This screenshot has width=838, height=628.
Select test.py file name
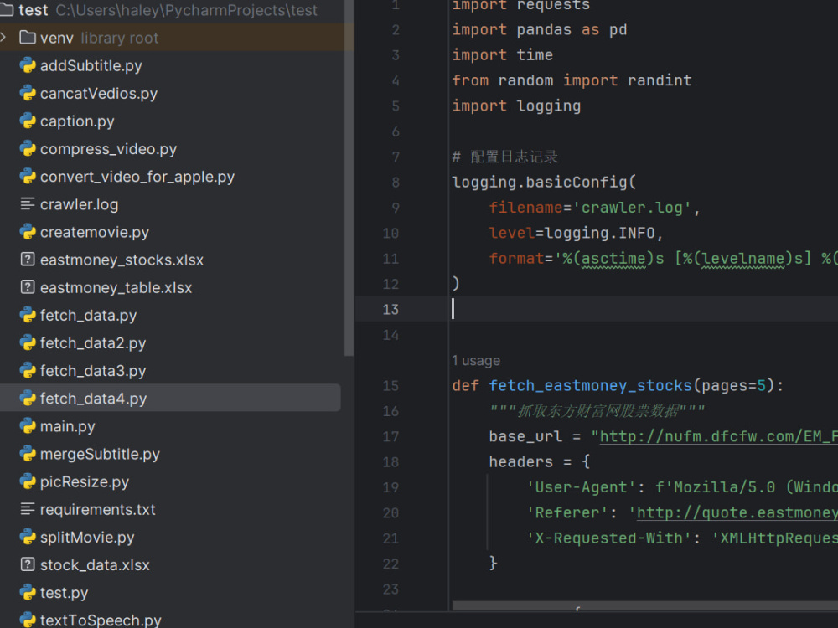pos(65,593)
